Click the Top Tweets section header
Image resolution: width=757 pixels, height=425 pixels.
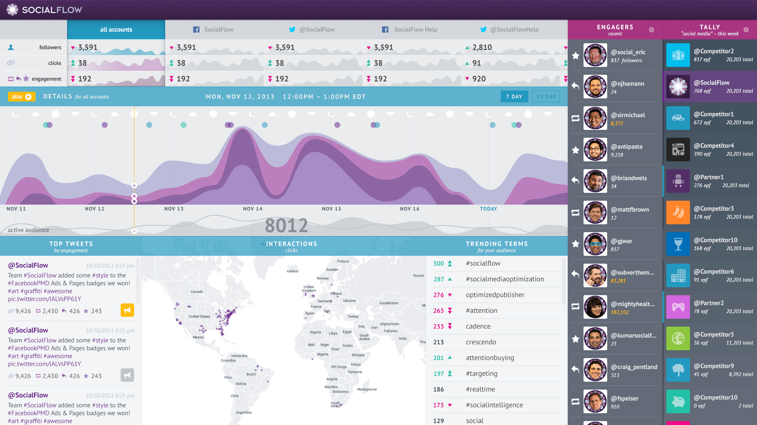click(71, 246)
